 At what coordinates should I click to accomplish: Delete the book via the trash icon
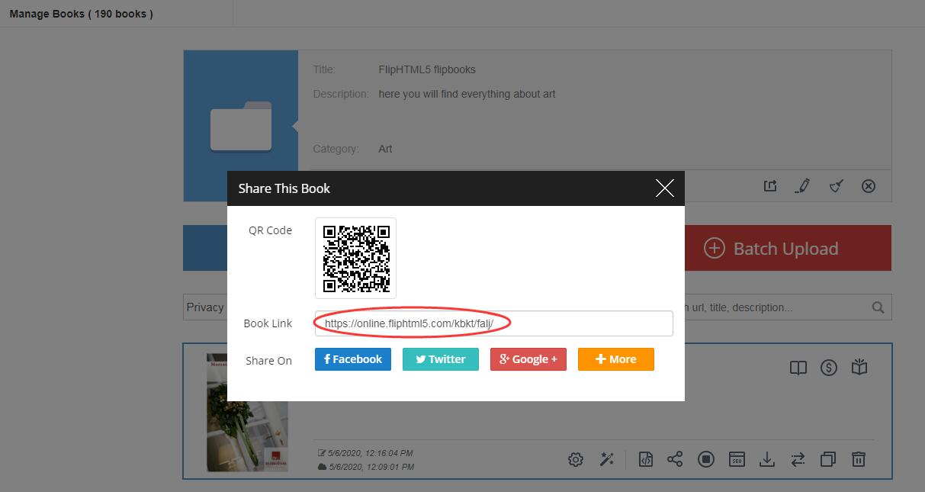(x=859, y=458)
